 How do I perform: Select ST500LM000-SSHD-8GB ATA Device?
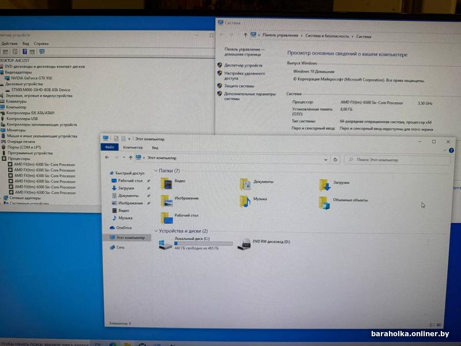37,90
